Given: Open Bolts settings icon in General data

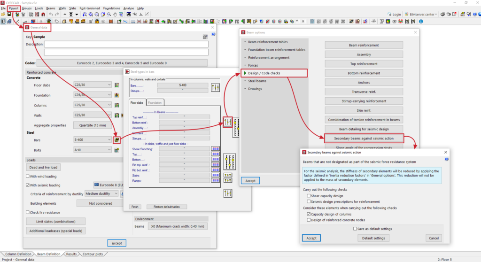Looking at the screenshot, I should coord(117,150).
